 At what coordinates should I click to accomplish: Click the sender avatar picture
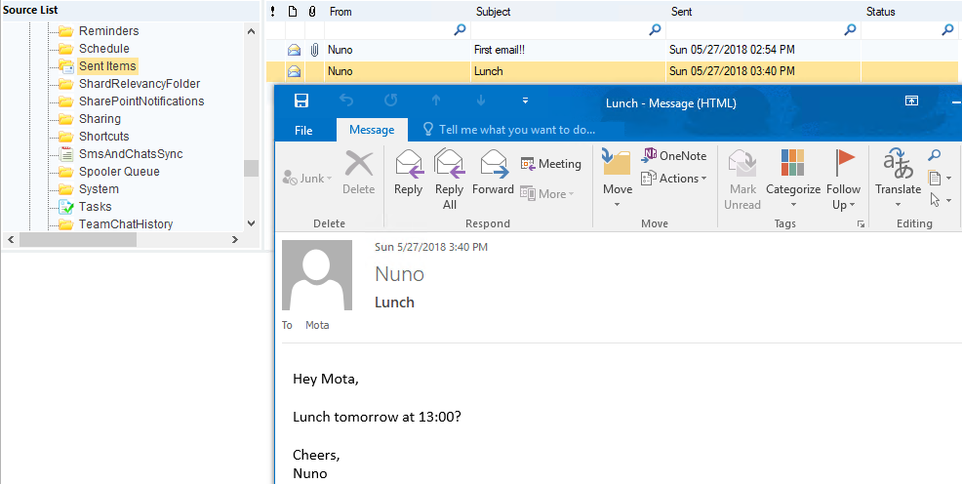316,275
